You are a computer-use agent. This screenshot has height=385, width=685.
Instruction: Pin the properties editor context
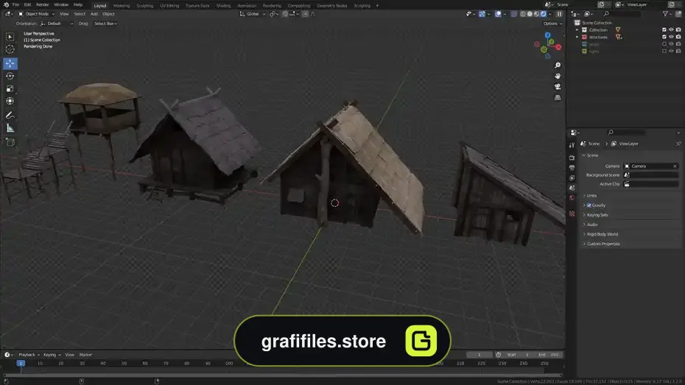pyautogui.click(x=678, y=144)
